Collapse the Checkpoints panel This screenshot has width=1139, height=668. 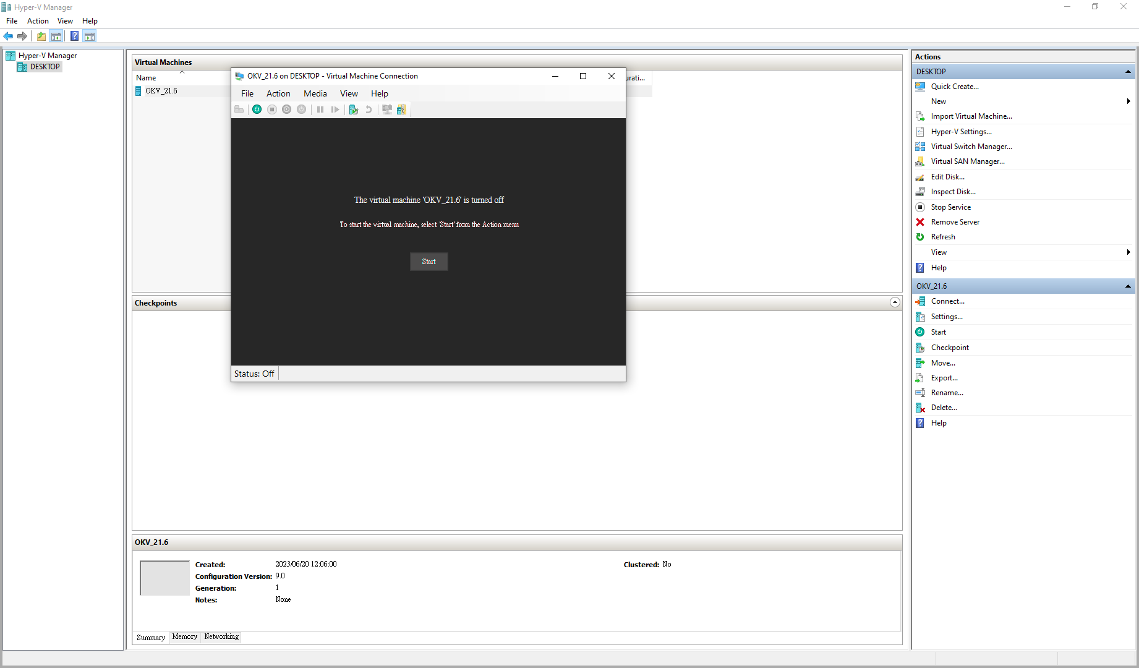point(895,302)
